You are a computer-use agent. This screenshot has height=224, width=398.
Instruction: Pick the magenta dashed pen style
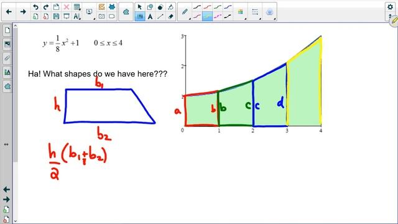(218, 17)
